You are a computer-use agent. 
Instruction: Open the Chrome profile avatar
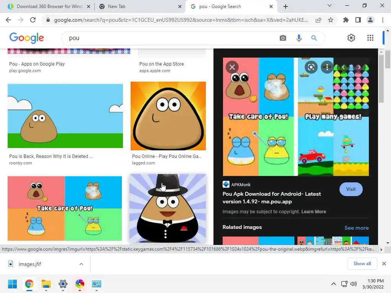(x=370, y=20)
